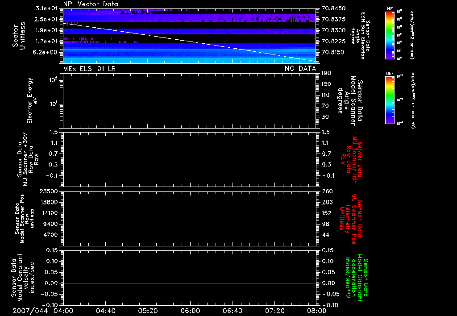Click the 2.5e+01 sector tick value
457x316 pixels.
click(x=46, y=19)
